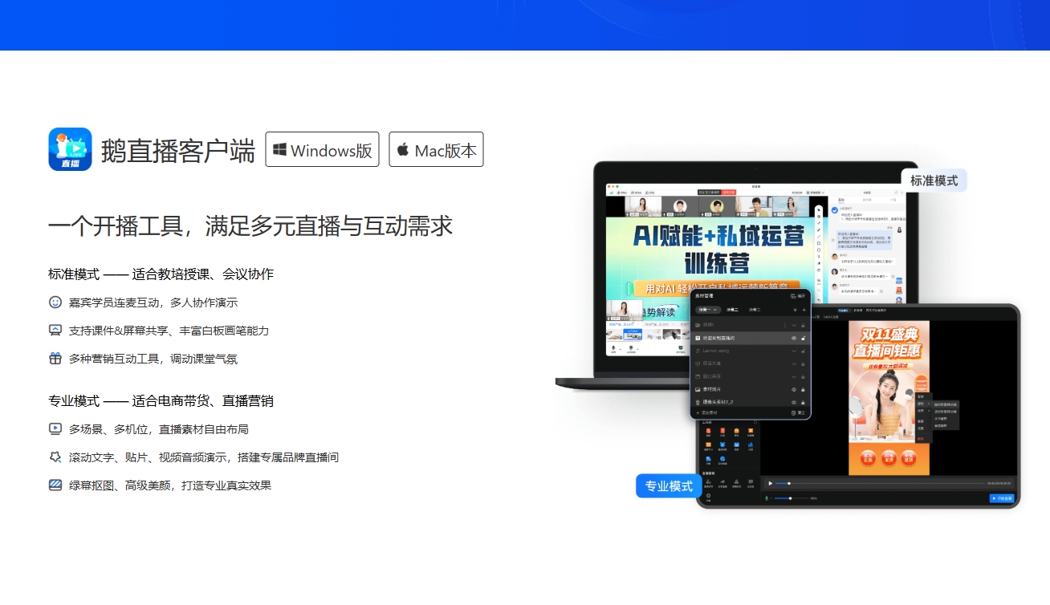Open the 场景一 dropdown arrow

pyautogui.click(x=714, y=310)
